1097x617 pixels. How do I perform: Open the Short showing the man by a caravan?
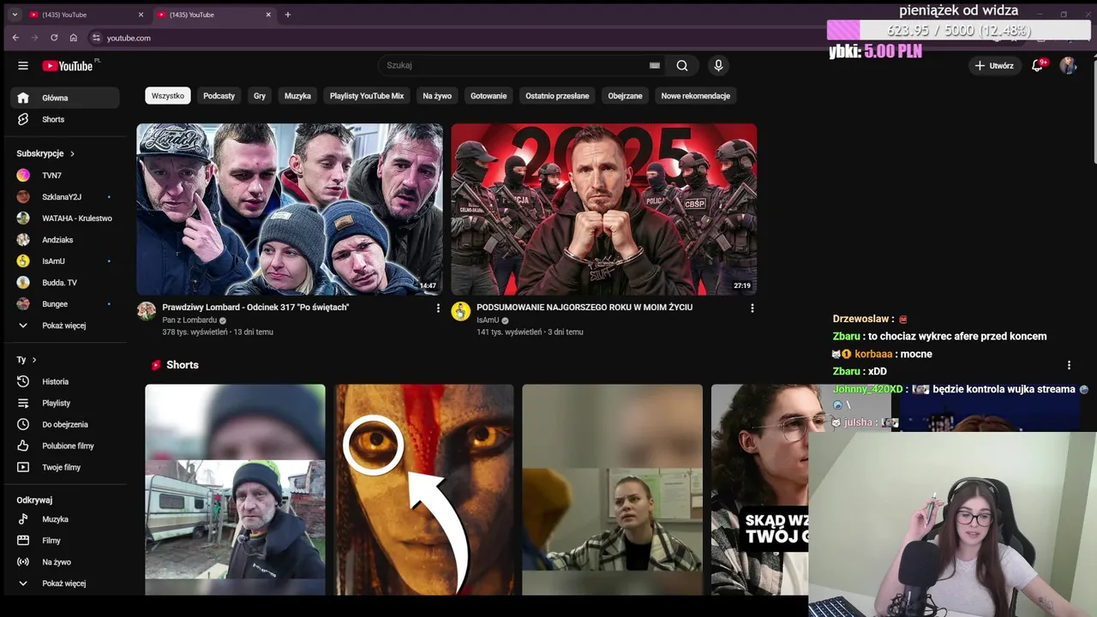click(x=235, y=489)
